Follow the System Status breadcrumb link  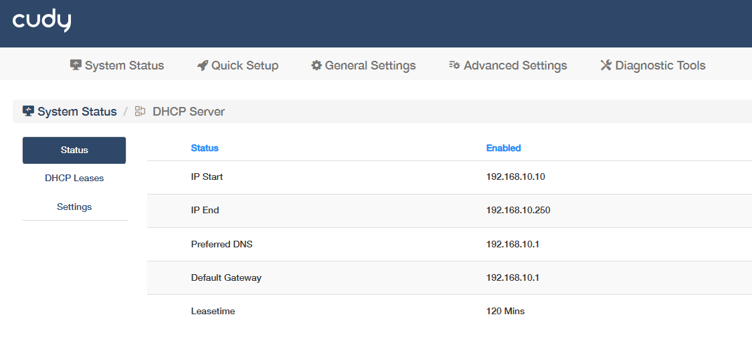(77, 112)
